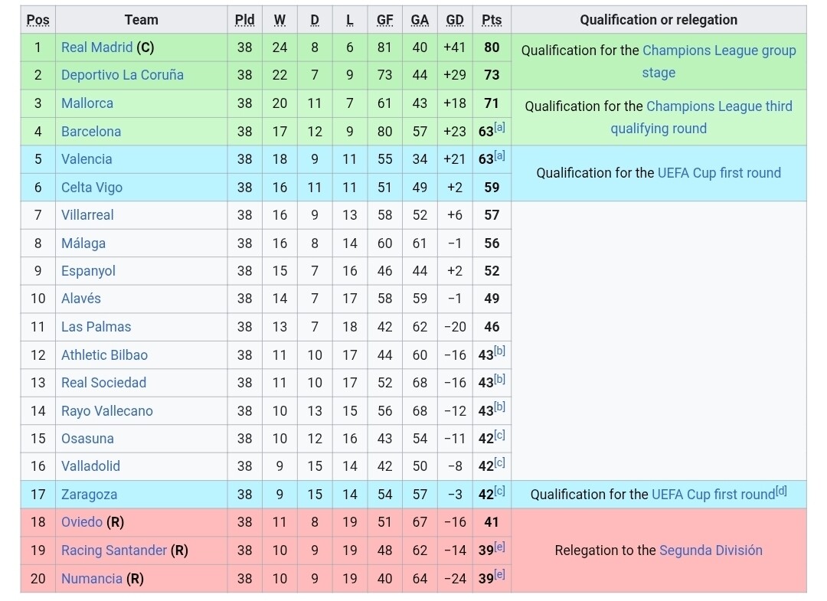Screen dimensions: 827x601
Task: Click footnote [a] next to Barcelona's points
Action: 500,129
